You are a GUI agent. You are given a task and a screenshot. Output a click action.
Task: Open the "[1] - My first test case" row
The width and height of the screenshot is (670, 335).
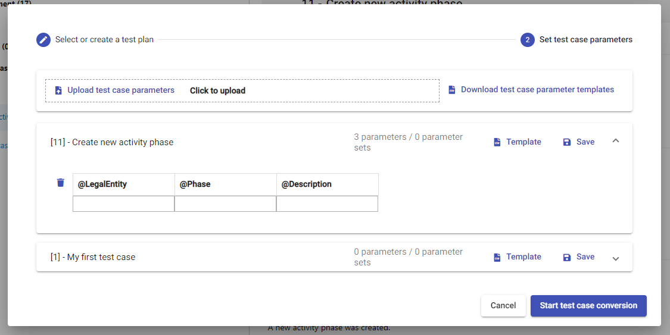click(93, 257)
